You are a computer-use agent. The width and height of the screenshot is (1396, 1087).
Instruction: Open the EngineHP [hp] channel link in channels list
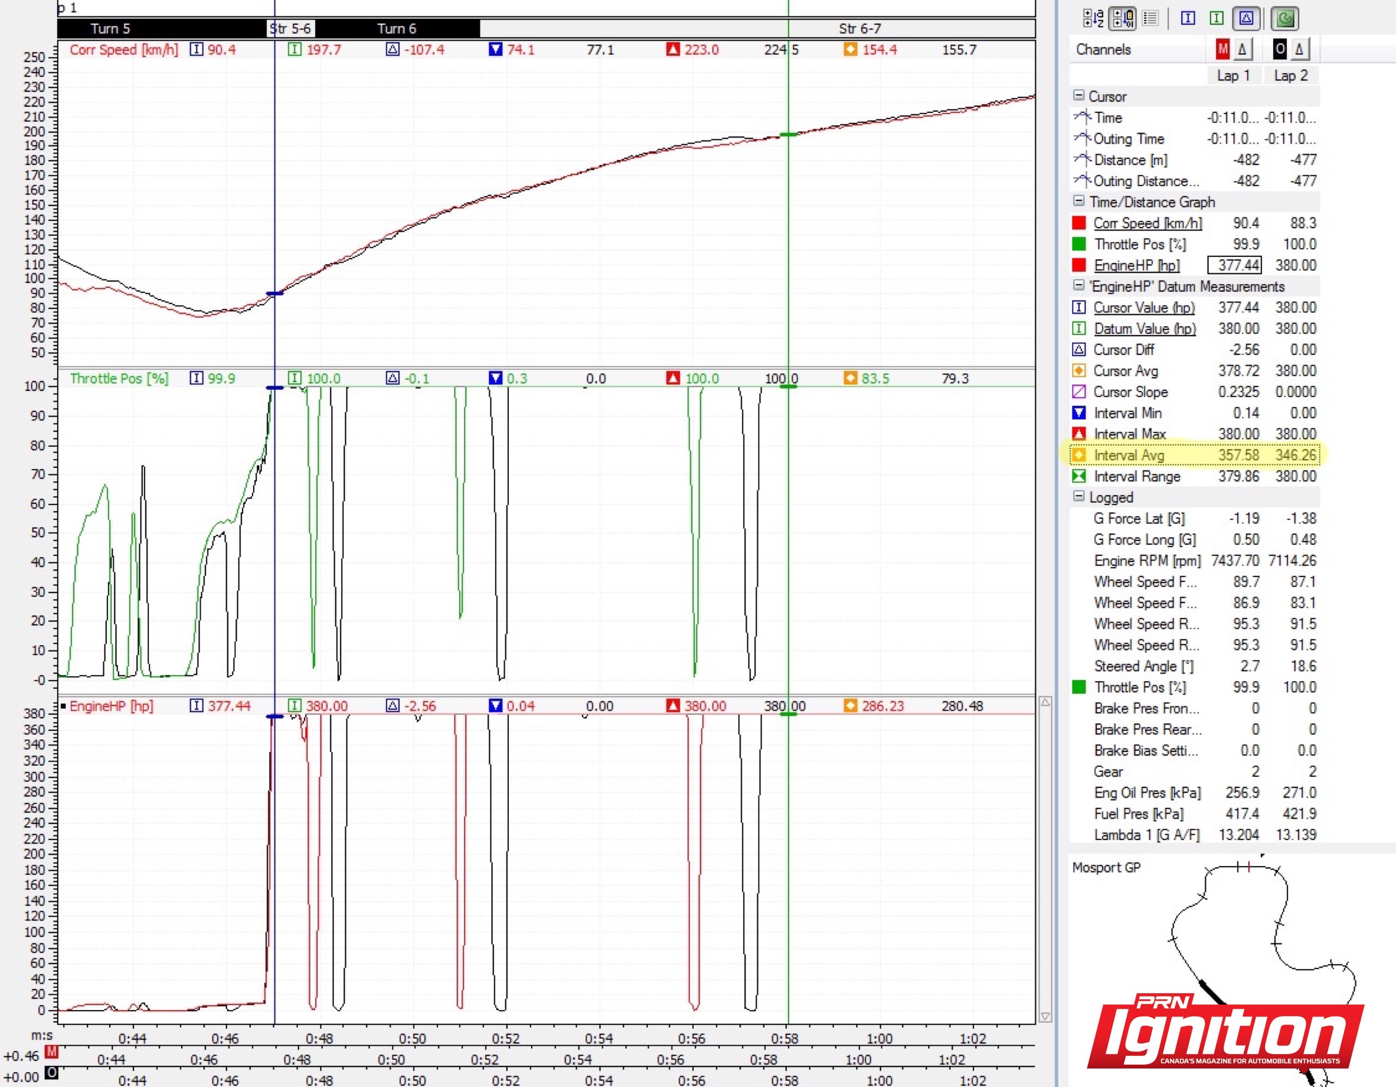(1137, 266)
